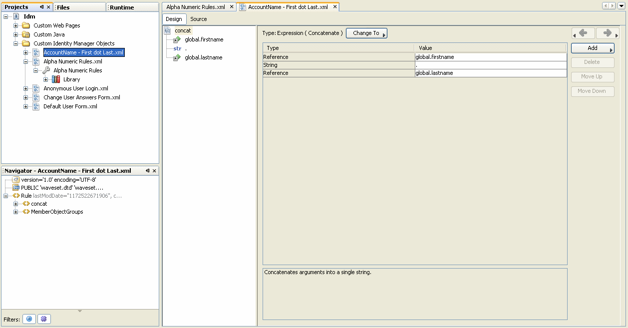Click the Library books icon
The image size is (628, 328).
point(56,79)
